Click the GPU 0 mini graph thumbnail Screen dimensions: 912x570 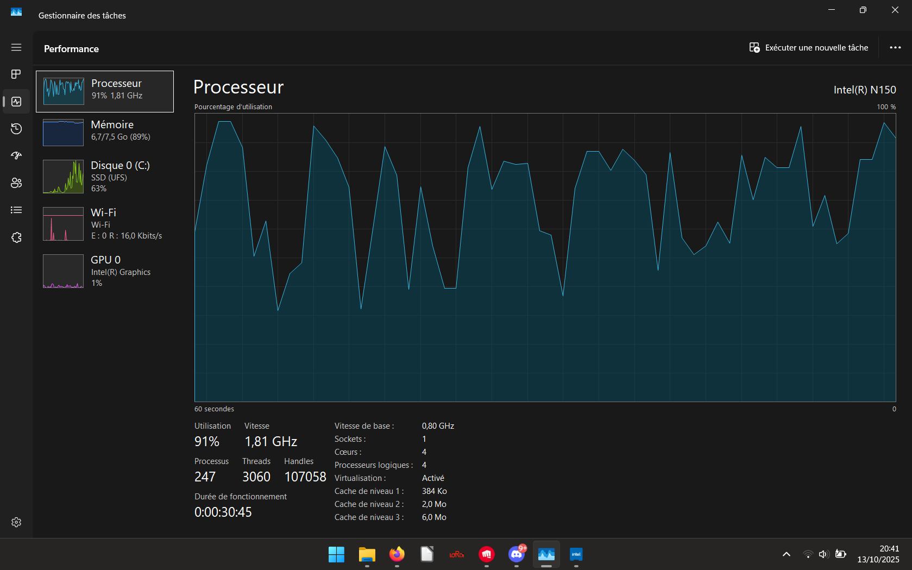(x=64, y=271)
